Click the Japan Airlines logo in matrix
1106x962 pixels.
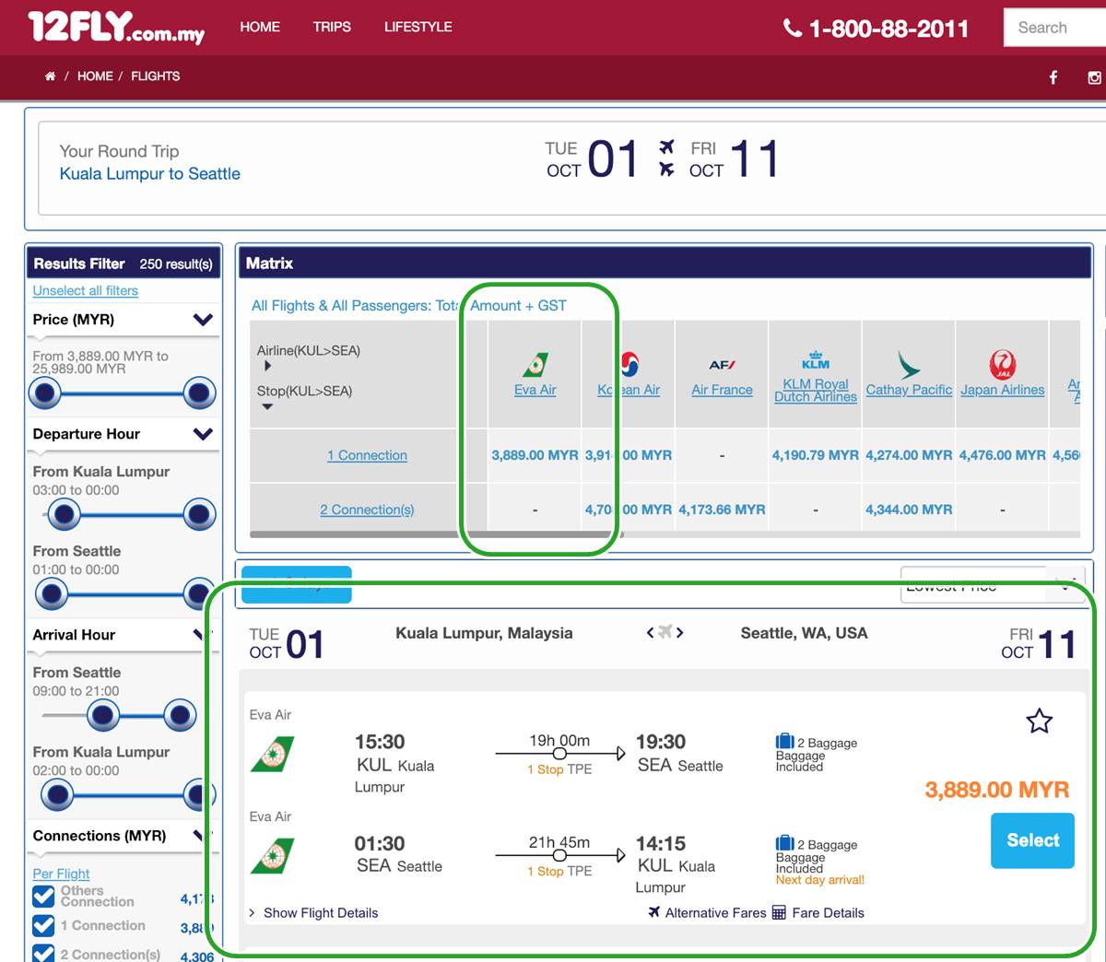click(x=1003, y=365)
